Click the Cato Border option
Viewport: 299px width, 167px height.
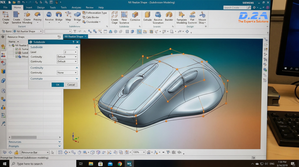click(x=91, y=17)
